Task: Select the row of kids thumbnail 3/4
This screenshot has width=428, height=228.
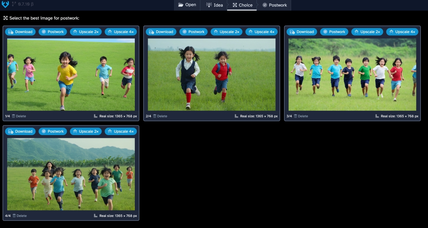Action: click(352, 75)
